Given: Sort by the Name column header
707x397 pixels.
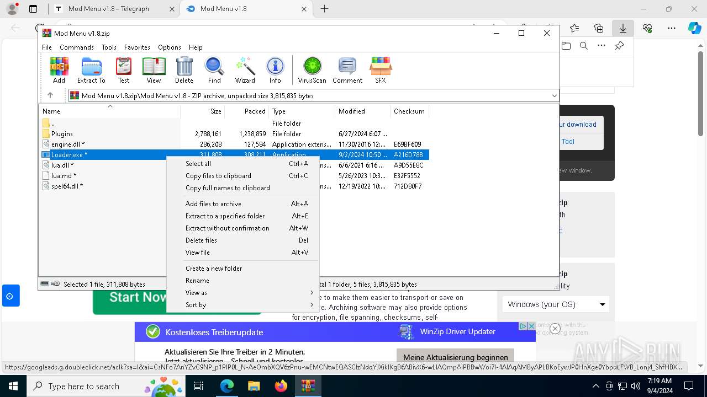Looking at the screenshot, I should coord(109,111).
